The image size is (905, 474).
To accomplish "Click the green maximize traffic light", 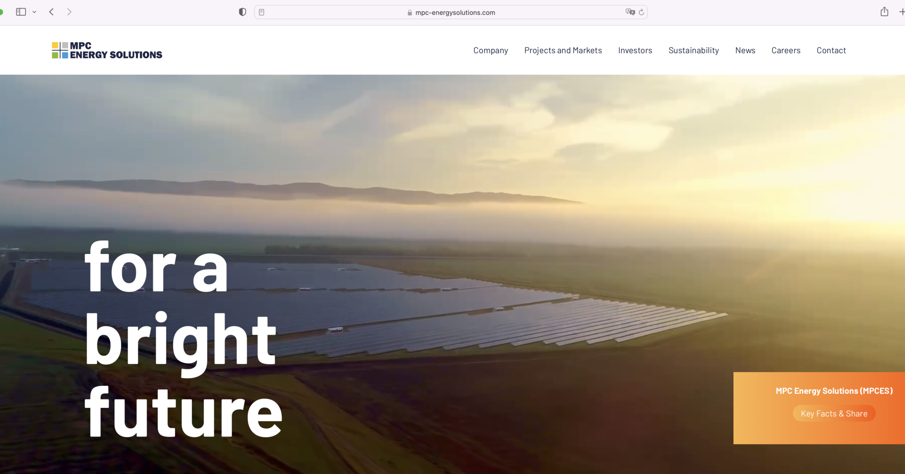I will tap(2, 12).
